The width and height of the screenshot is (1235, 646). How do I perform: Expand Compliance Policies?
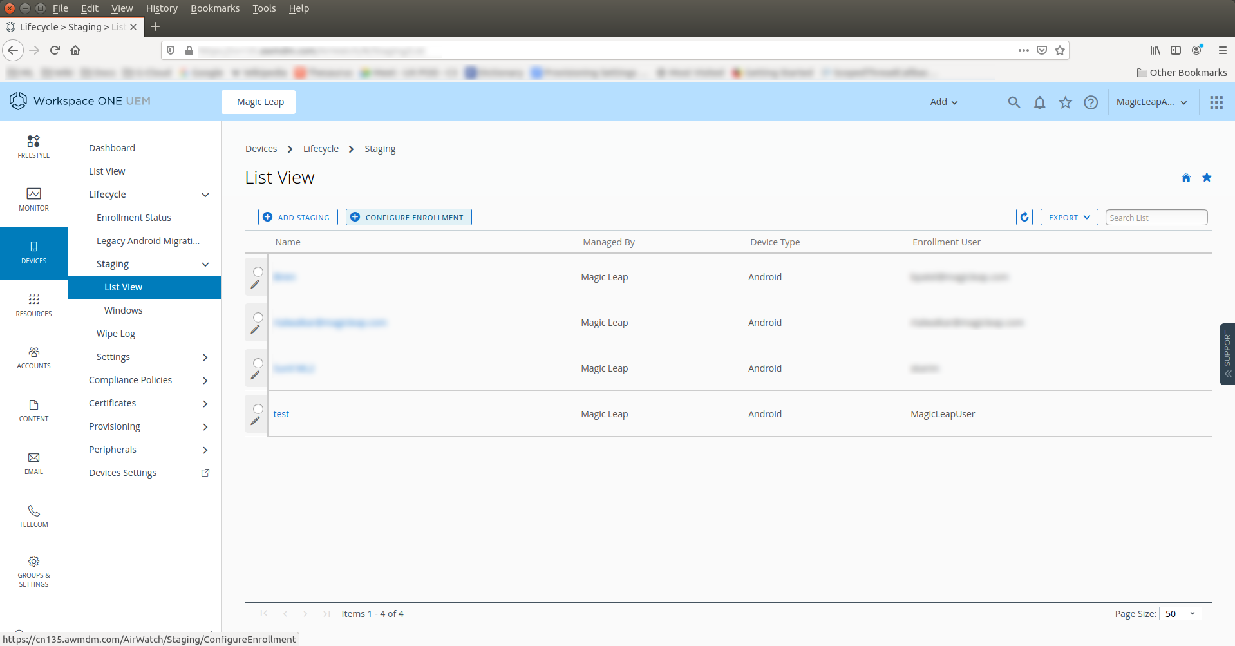click(205, 380)
